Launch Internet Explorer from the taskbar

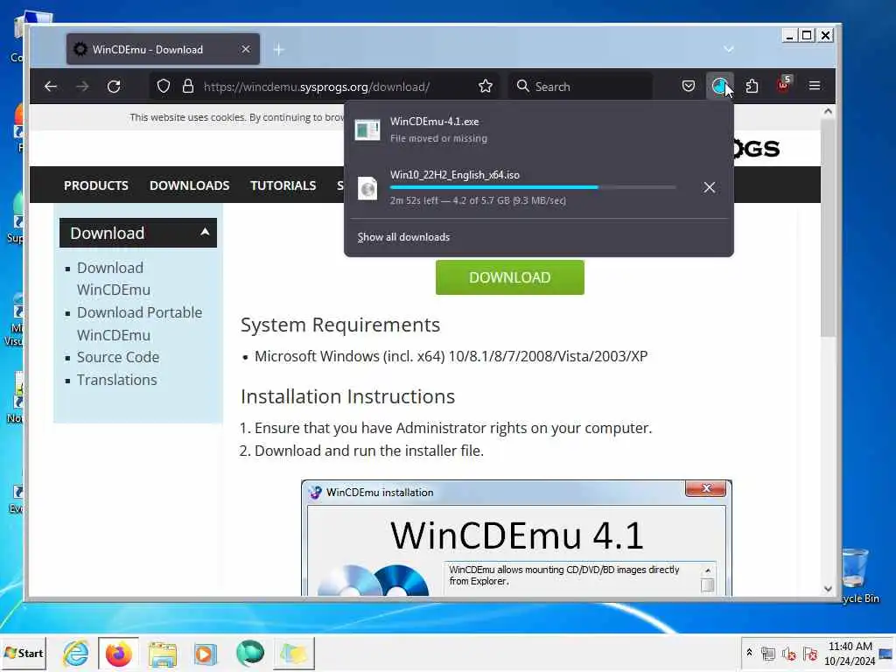coord(76,654)
